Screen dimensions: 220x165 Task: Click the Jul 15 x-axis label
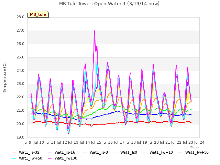(x=96, y=142)
